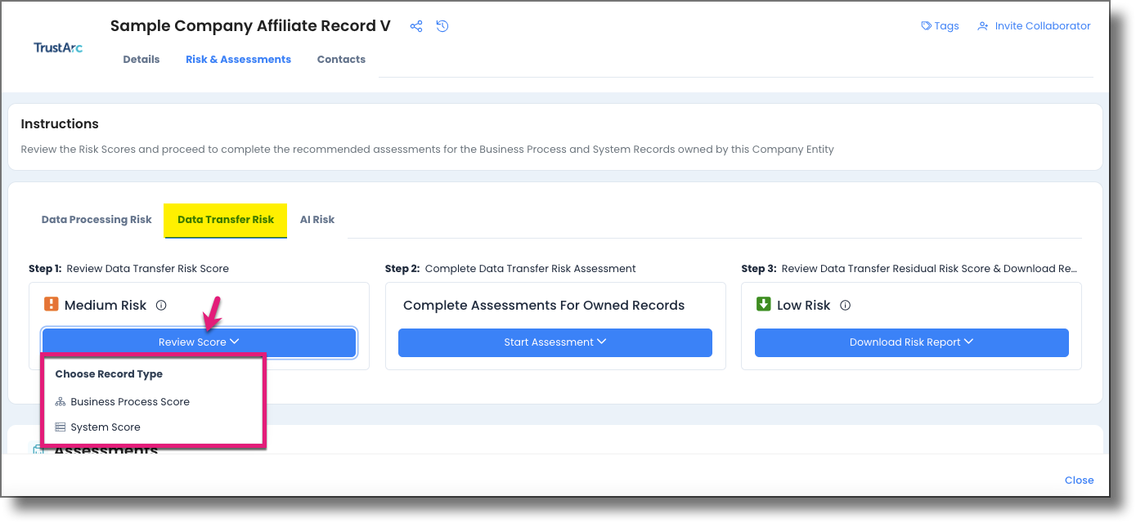Click the Step 3 Residual Risk Score text
Viewport: 1136px width, 523px height.
[x=909, y=269]
